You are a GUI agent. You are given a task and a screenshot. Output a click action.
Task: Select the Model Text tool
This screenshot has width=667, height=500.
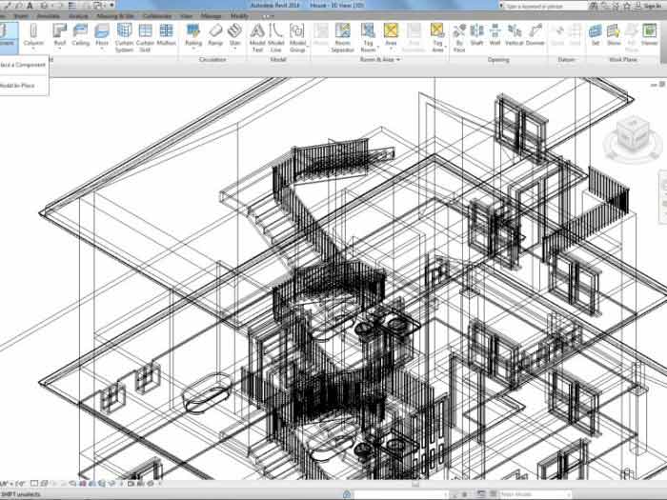(257, 37)
